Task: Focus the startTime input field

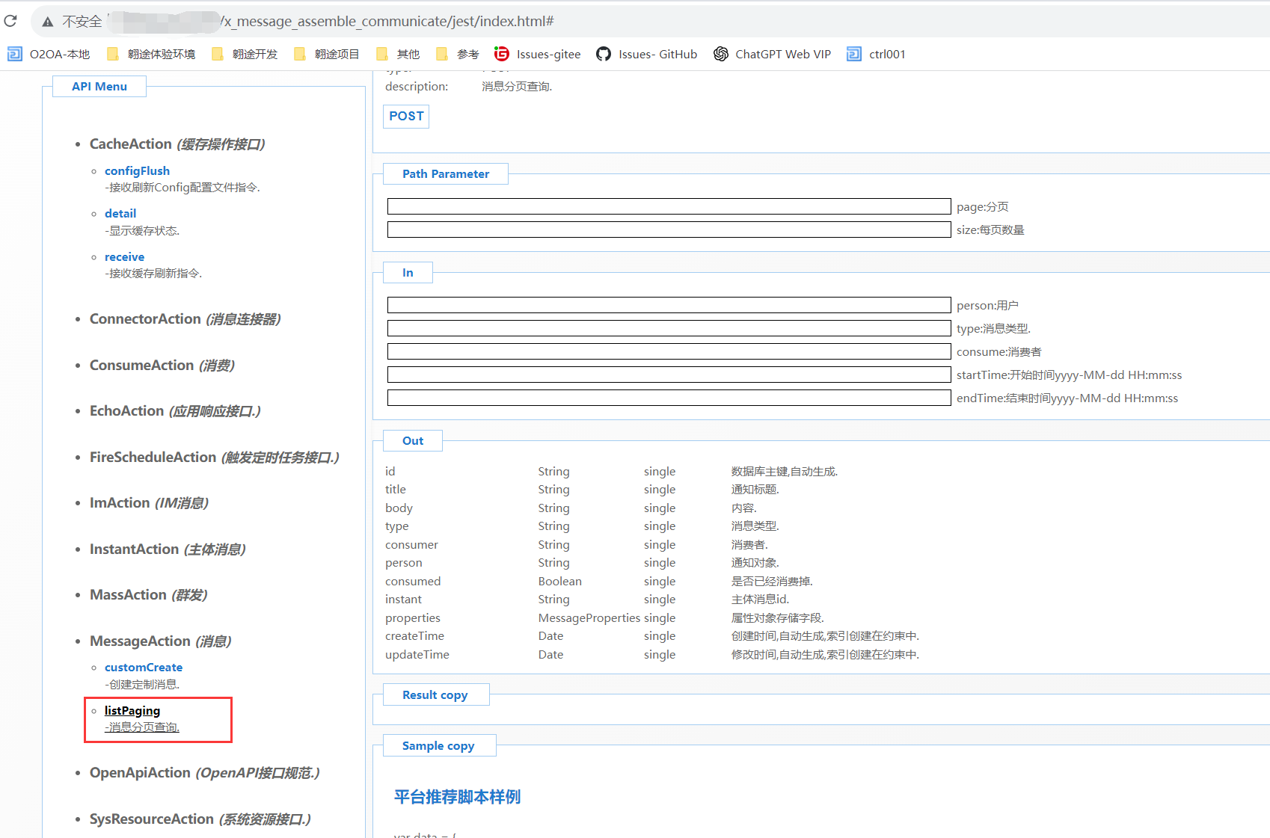Action: (669, 375)
